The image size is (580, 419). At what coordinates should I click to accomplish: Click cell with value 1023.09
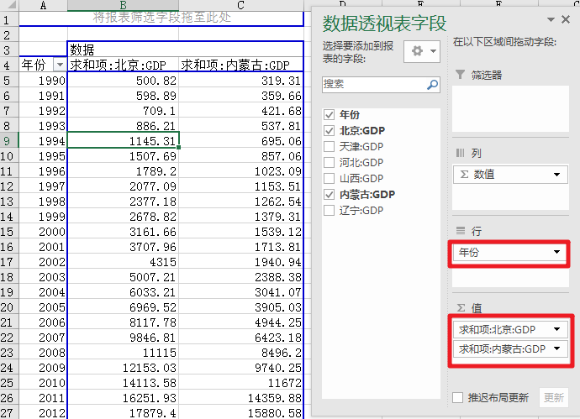[x=240, y=171]
